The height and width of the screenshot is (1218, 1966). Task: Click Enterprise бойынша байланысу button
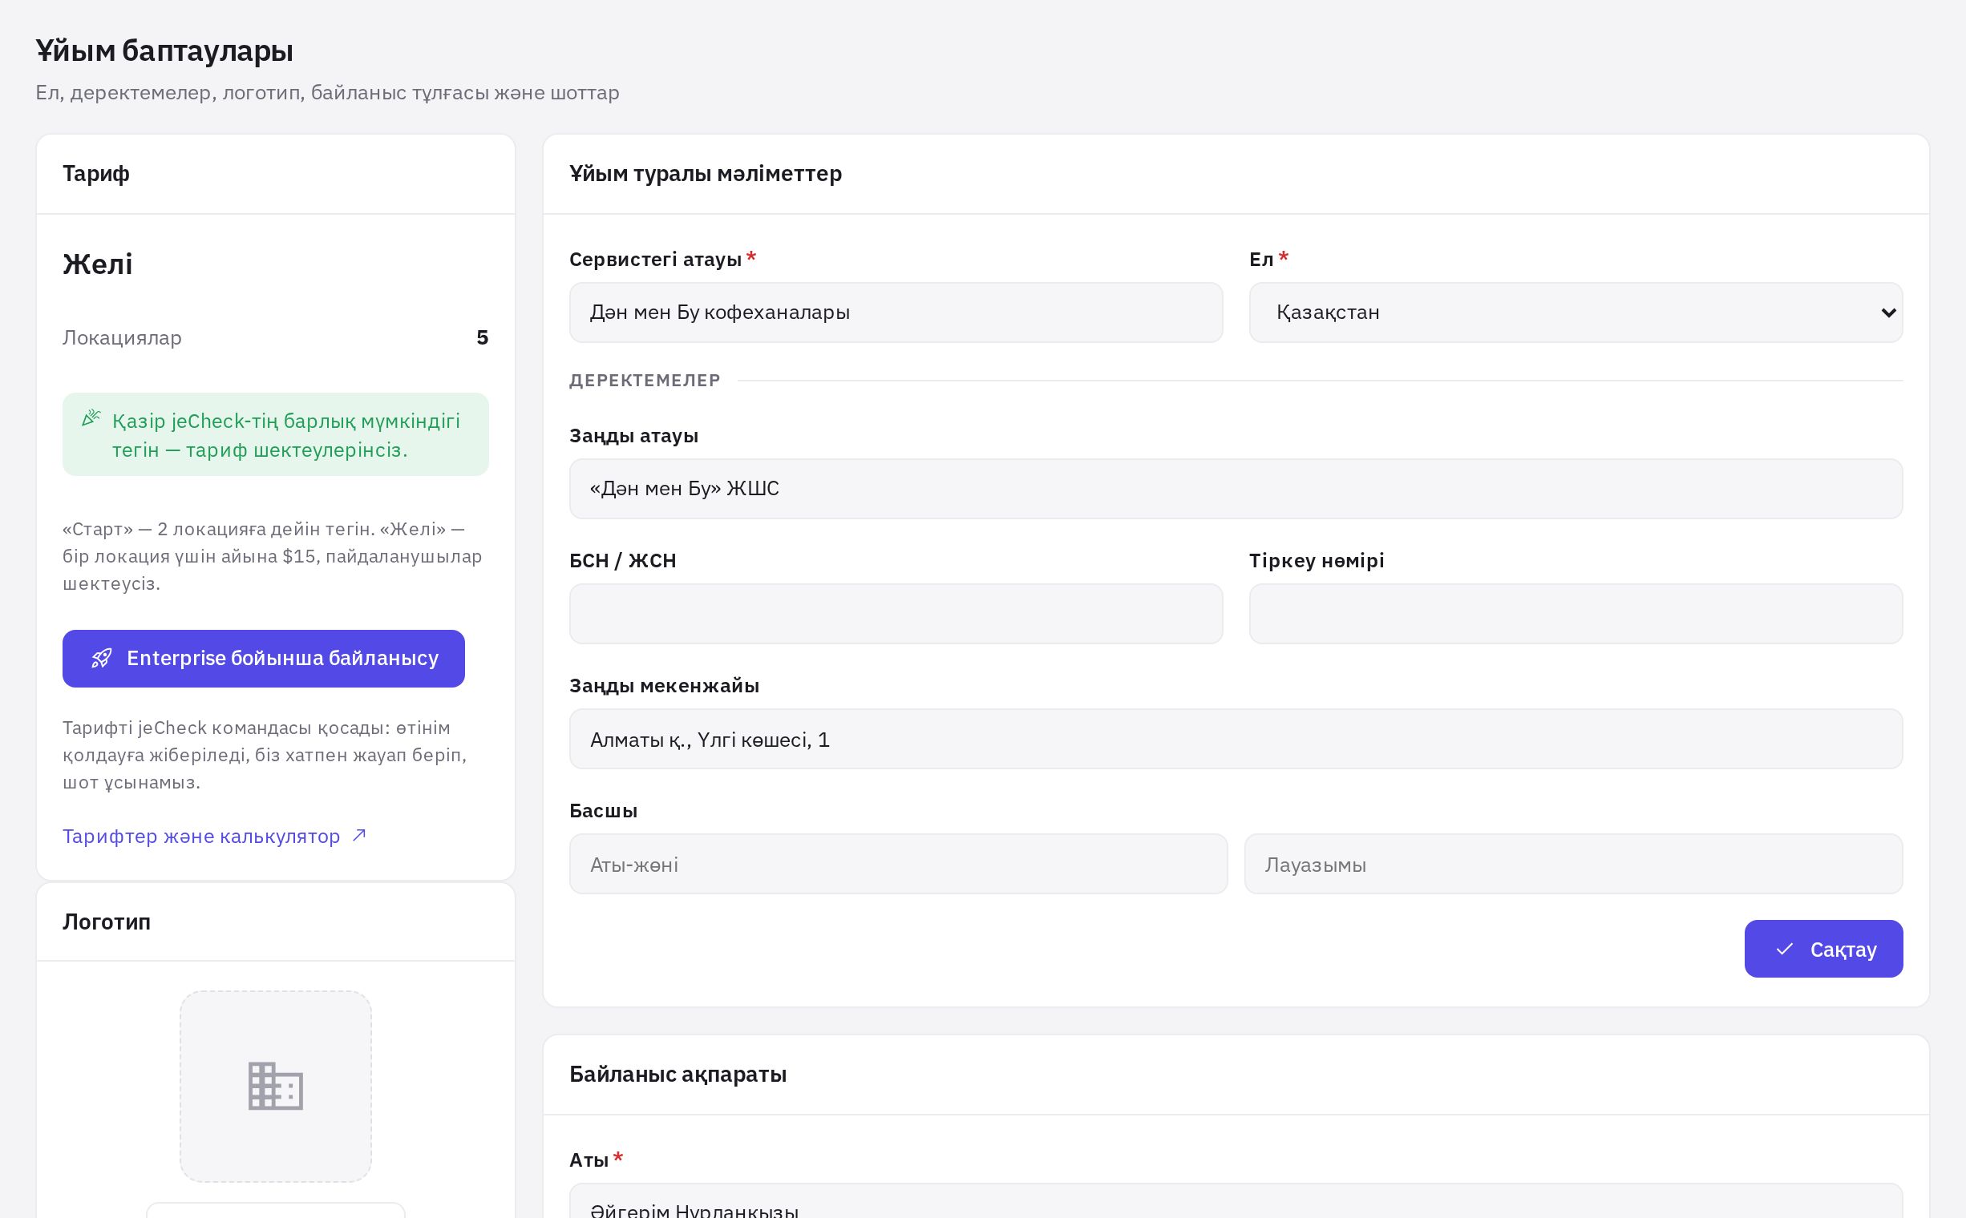[x=264, y=658]
